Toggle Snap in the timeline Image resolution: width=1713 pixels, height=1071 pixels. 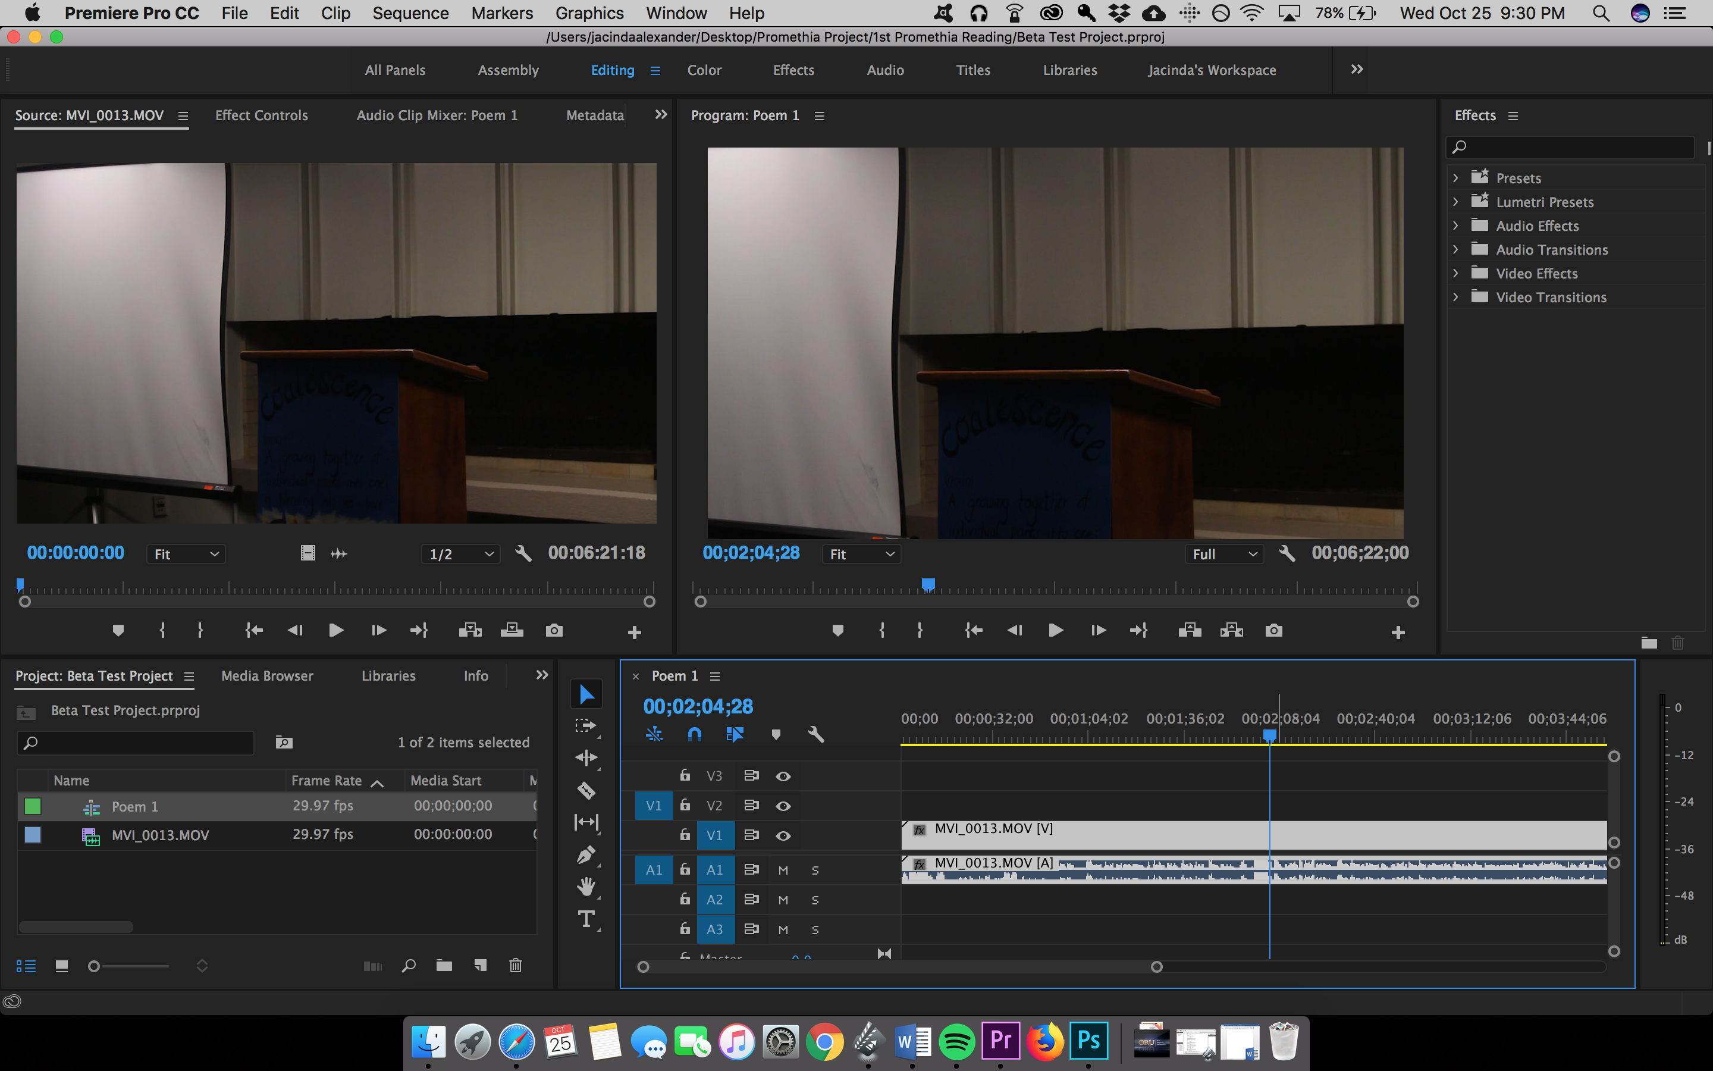click(694, 735)
